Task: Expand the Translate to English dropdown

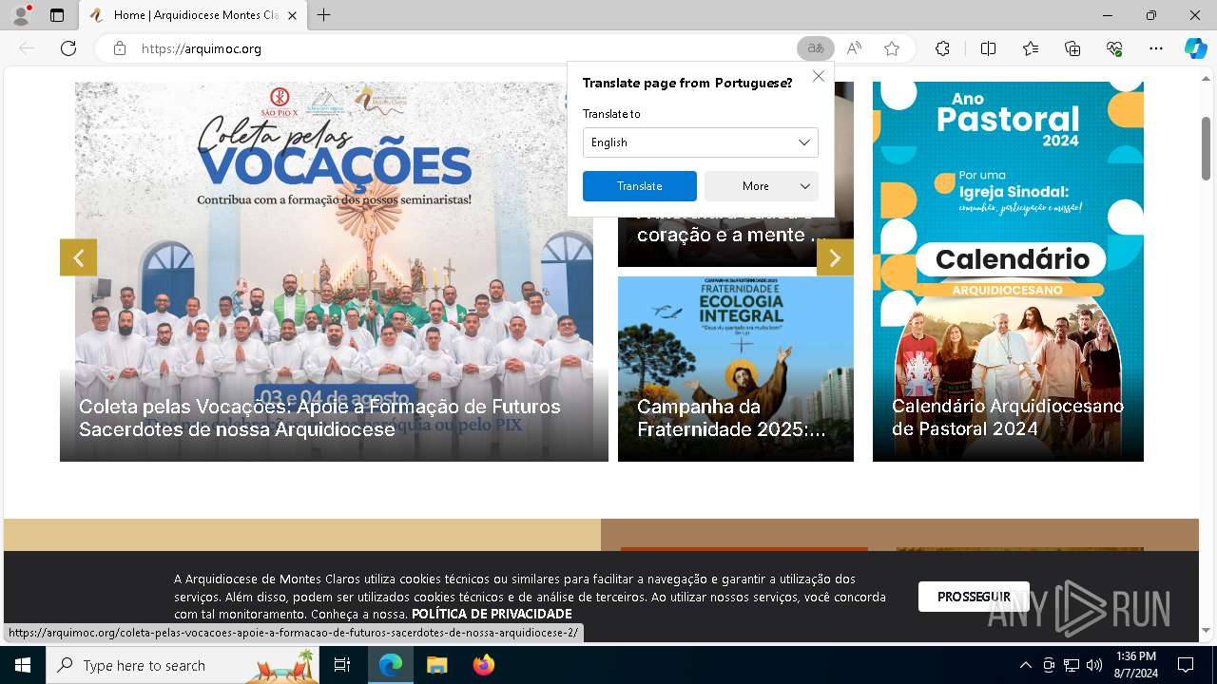Action: coord(700,142)
